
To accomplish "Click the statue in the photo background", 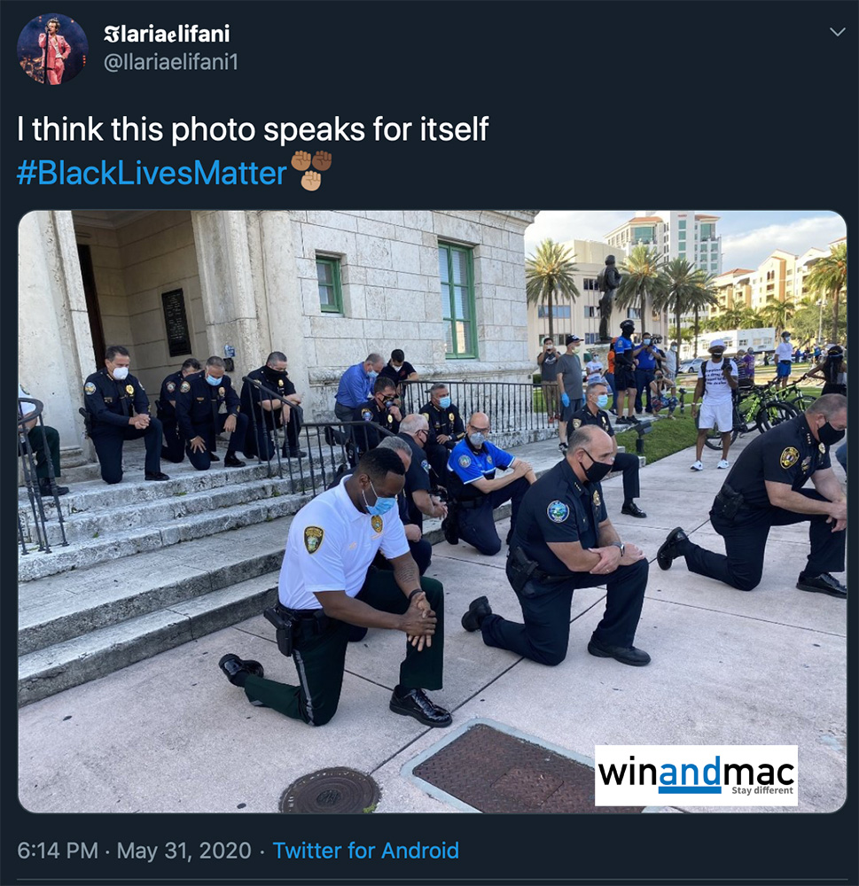I will 608,297.
